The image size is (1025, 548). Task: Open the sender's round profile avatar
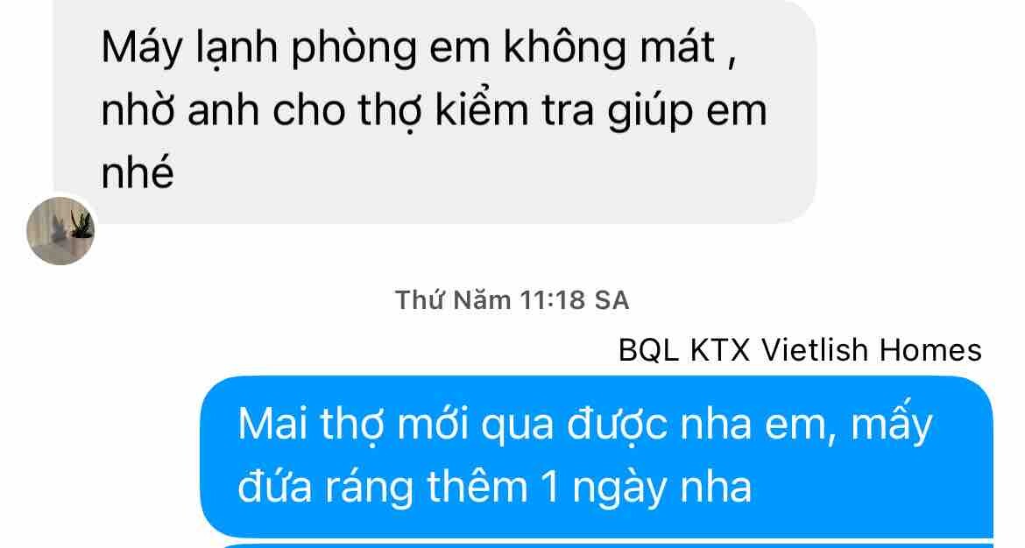60,230
